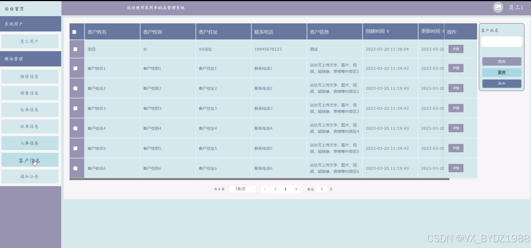Image resolution: width=531 pixels, height=248 pixels.
Task: Check the row checkbox for 李四
Action: pyautogui.click(x=75, y=49)
